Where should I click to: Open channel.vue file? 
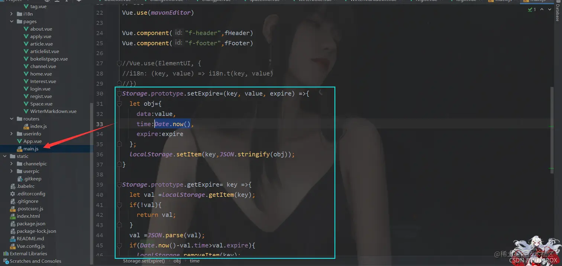pyautogui.click(x=43, y=66)
